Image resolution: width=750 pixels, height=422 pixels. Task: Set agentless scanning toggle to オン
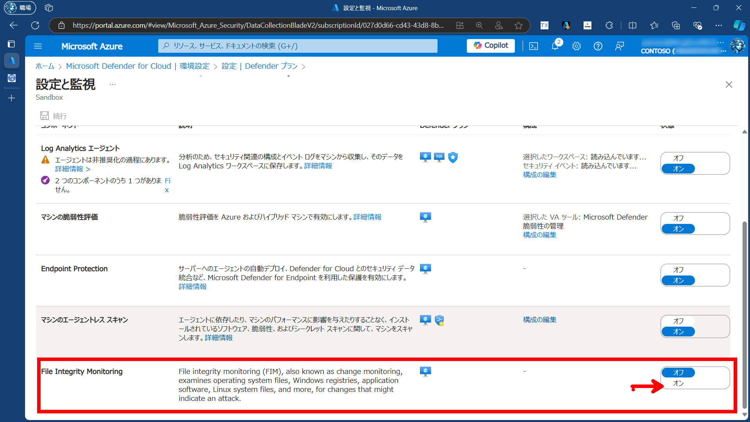(x=678, y=332)
